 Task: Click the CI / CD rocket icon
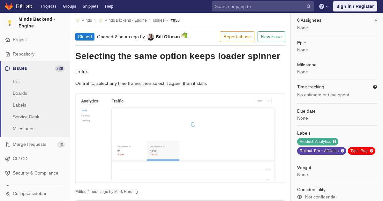coord(8,159)
